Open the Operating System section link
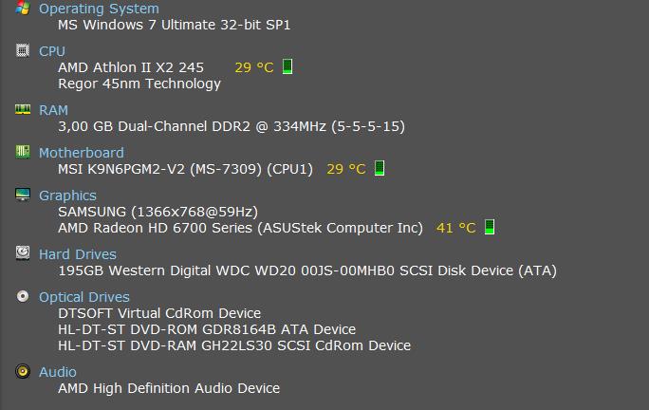 pos(99,9)
